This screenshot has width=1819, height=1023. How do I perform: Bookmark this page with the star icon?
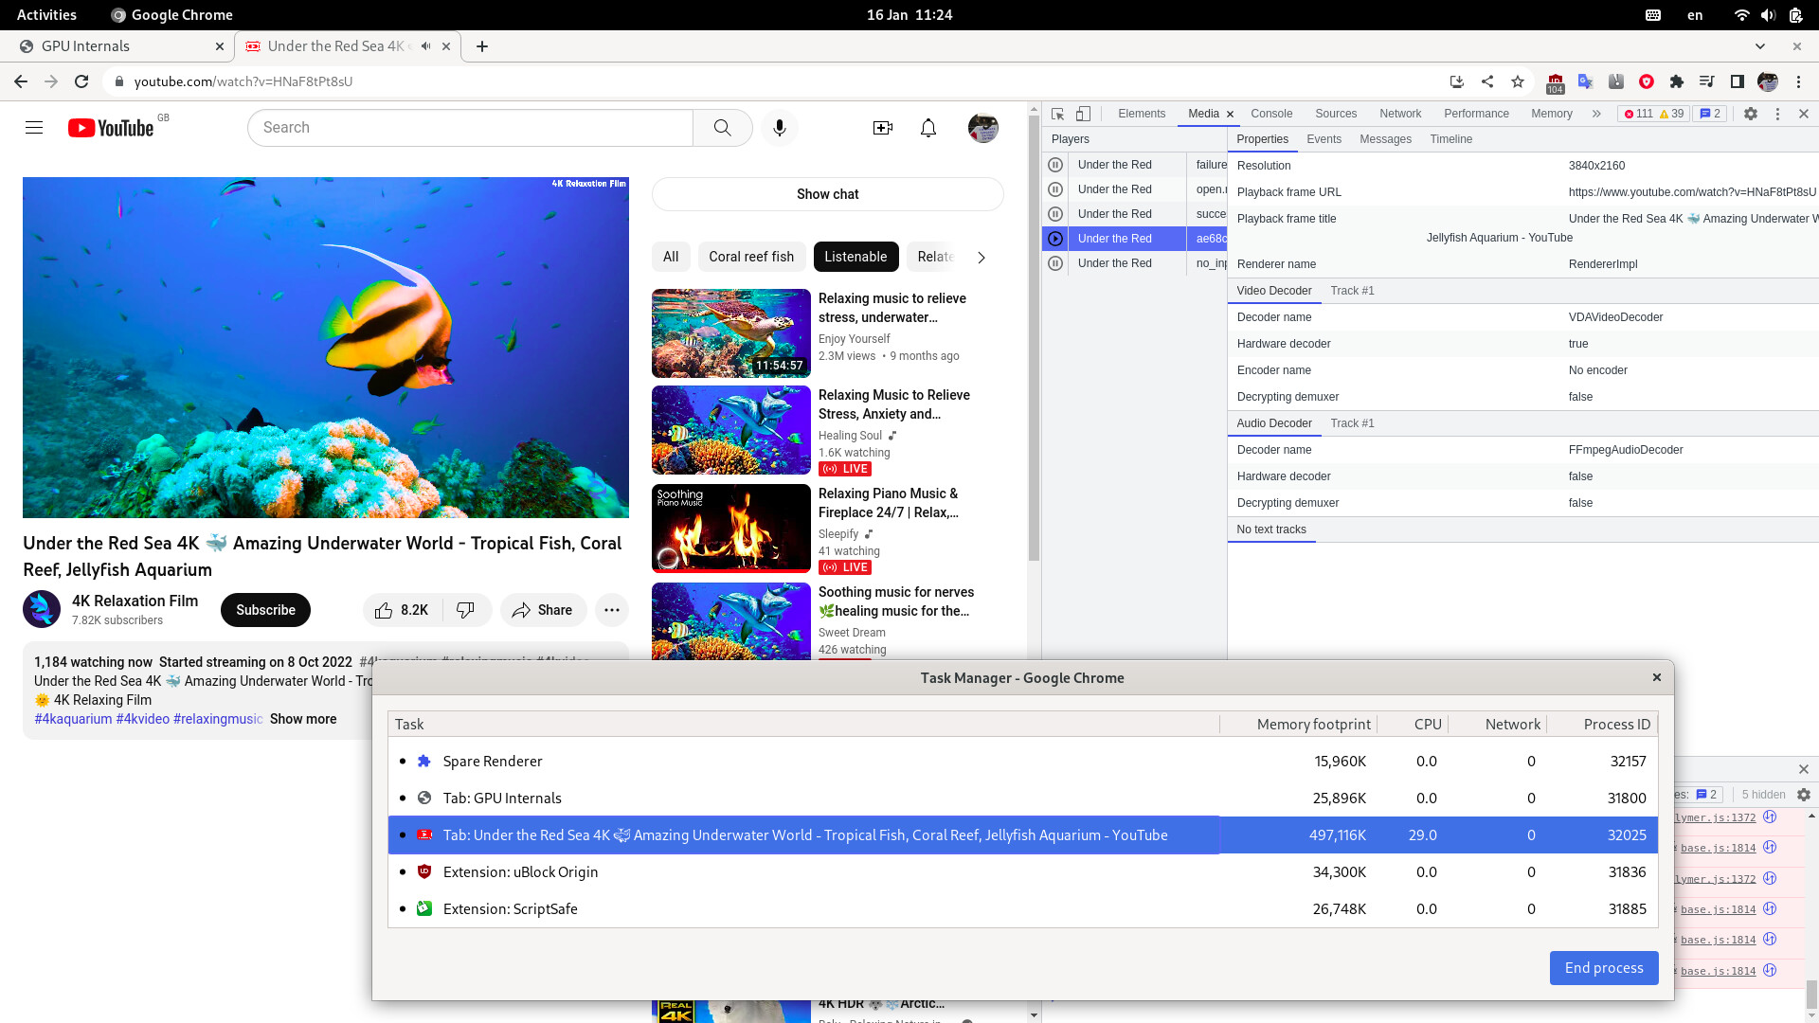1517,81
